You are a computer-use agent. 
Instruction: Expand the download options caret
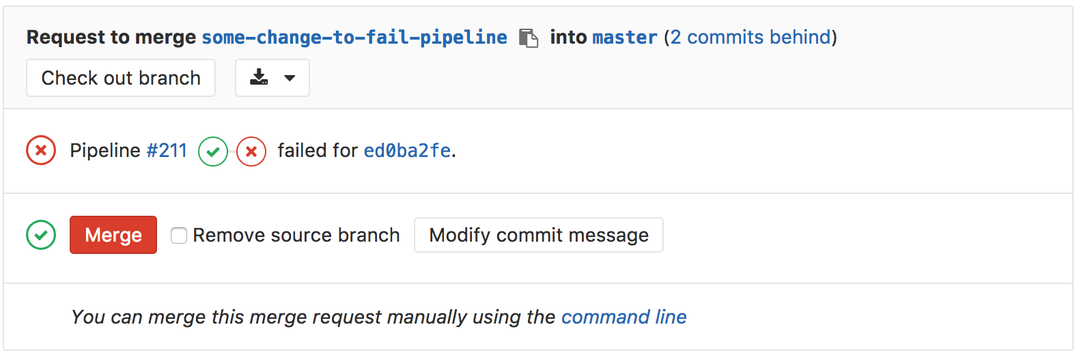(290, 78)
